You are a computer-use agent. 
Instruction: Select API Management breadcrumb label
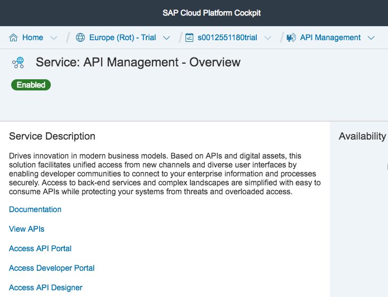tap(330, 38)
